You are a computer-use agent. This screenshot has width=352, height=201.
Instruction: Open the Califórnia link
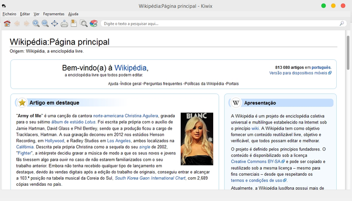pyautogui.click(x=25, y=147)
